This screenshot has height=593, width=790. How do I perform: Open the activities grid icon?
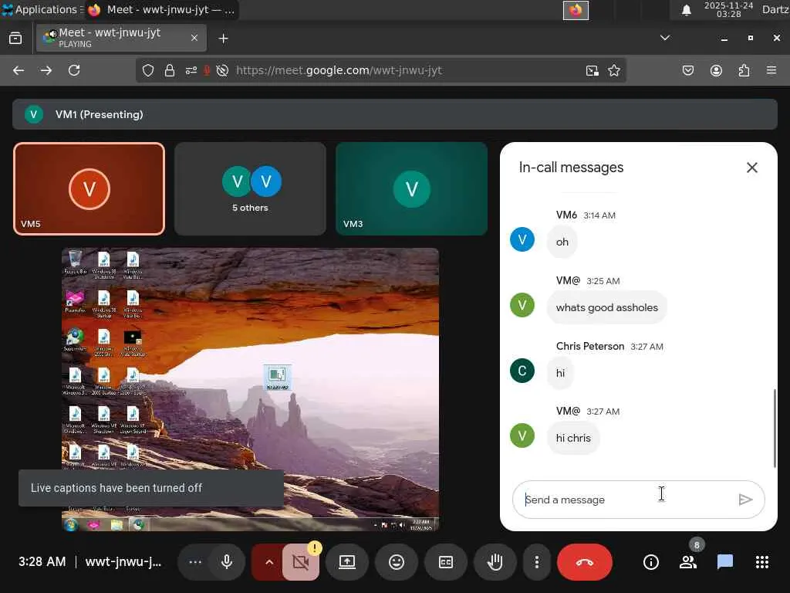[x=761, y=562]
